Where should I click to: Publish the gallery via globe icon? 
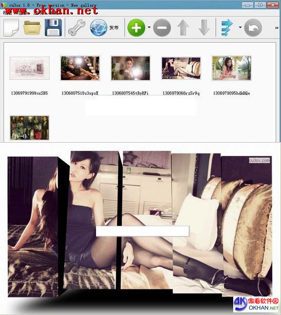(x=99, y=28)
